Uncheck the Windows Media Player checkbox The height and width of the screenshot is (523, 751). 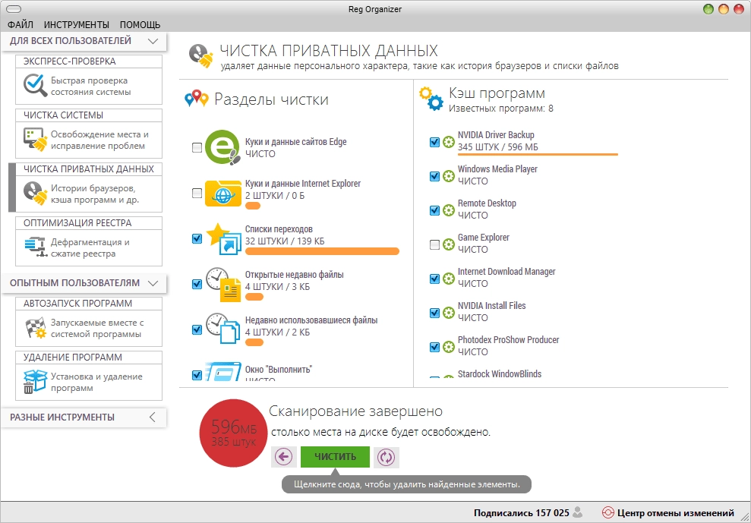[434, 176]
